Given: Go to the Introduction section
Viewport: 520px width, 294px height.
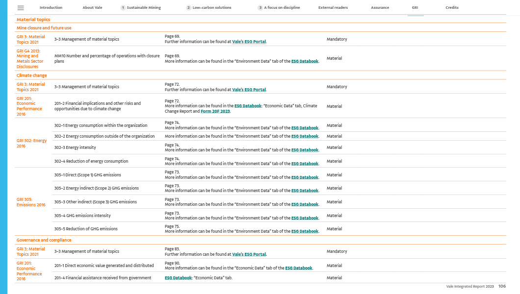Looking at the screenshot, I should coord(51,8).
